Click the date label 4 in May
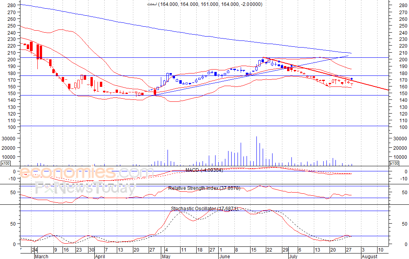This screenshot has width=409, height=259. coord(166,250)
